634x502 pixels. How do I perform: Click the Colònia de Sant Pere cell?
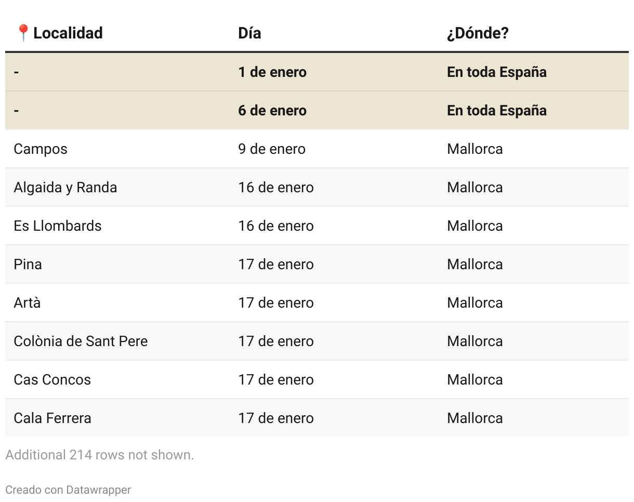pos(81,341)
